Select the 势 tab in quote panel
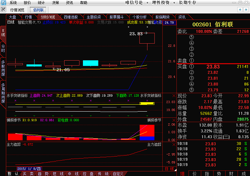 pos(219,174)
